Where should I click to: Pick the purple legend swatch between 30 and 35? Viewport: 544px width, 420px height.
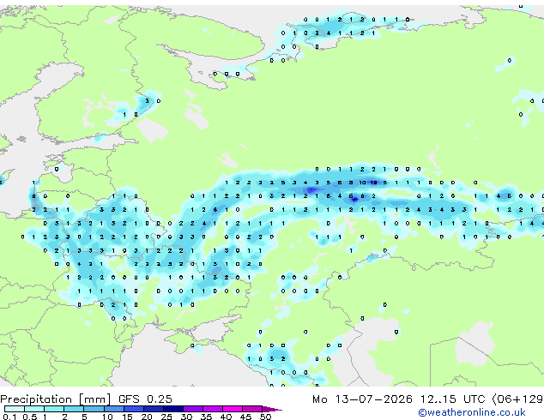pos(192,409)
